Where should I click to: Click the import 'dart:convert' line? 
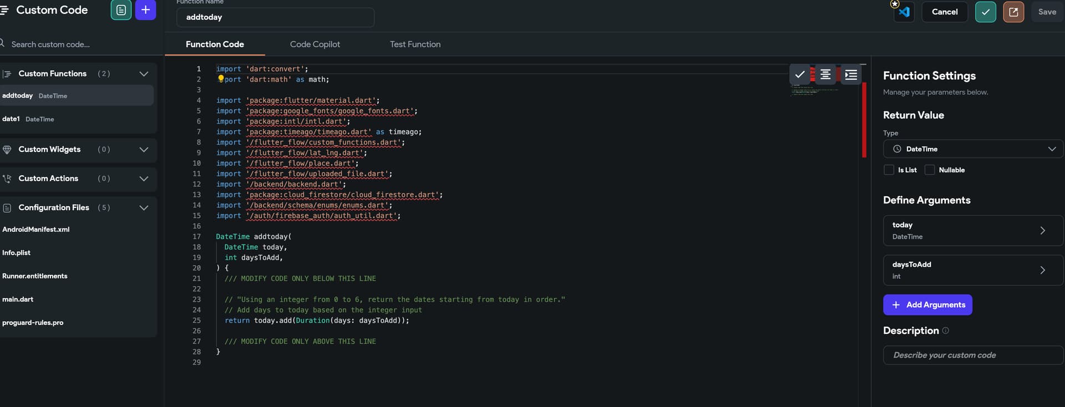pos(262,69)
